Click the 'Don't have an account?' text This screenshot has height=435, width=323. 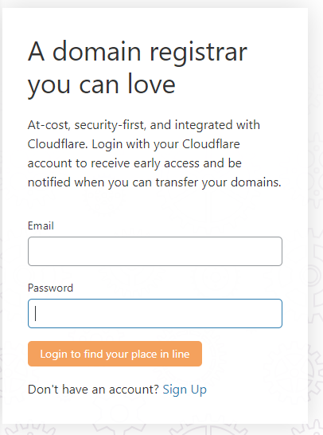point(93,390)
